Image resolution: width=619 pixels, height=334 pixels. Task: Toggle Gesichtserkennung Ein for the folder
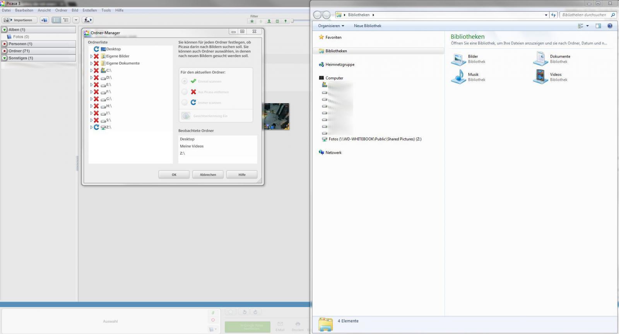tap(186, 116)
